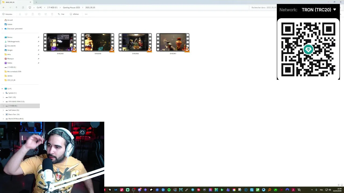Screen dimensions: 344x193
Task: Open the Trier sort menu
Action: pyautogui.click(x=61, y=14)
